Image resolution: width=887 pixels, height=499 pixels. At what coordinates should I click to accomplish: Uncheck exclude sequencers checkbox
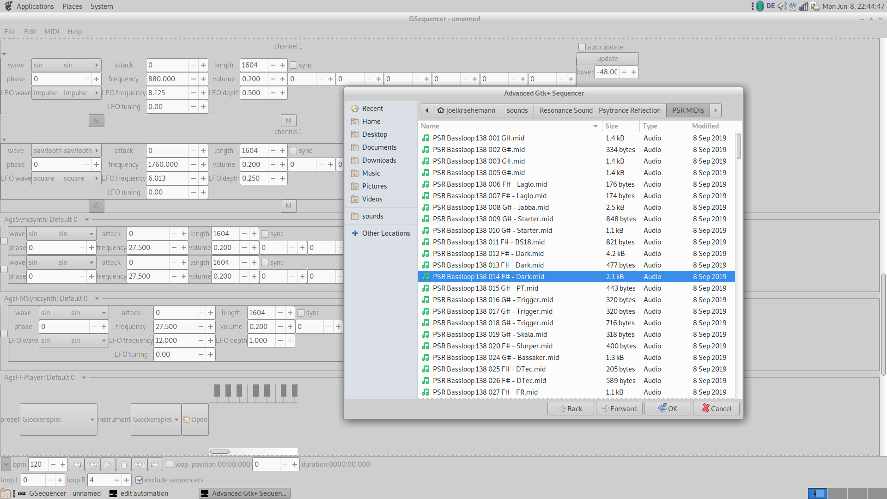click(x=139, y=480)
